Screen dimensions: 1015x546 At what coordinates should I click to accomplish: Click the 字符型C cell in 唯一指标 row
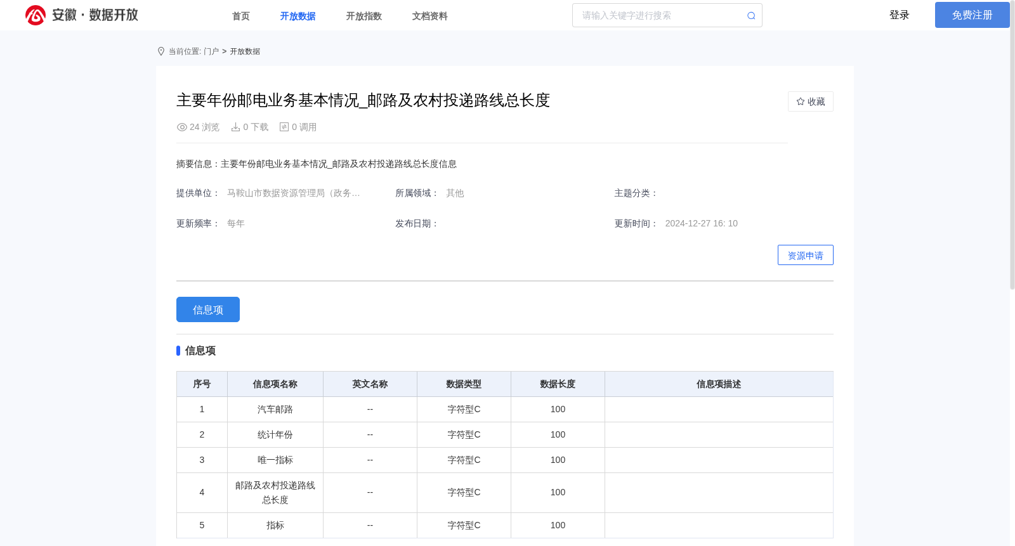point(464,460)
